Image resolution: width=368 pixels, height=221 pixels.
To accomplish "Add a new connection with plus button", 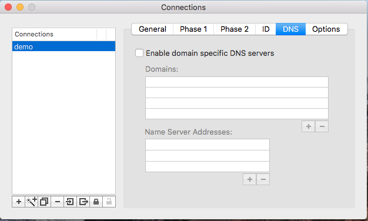I will [x=19, y=202].
